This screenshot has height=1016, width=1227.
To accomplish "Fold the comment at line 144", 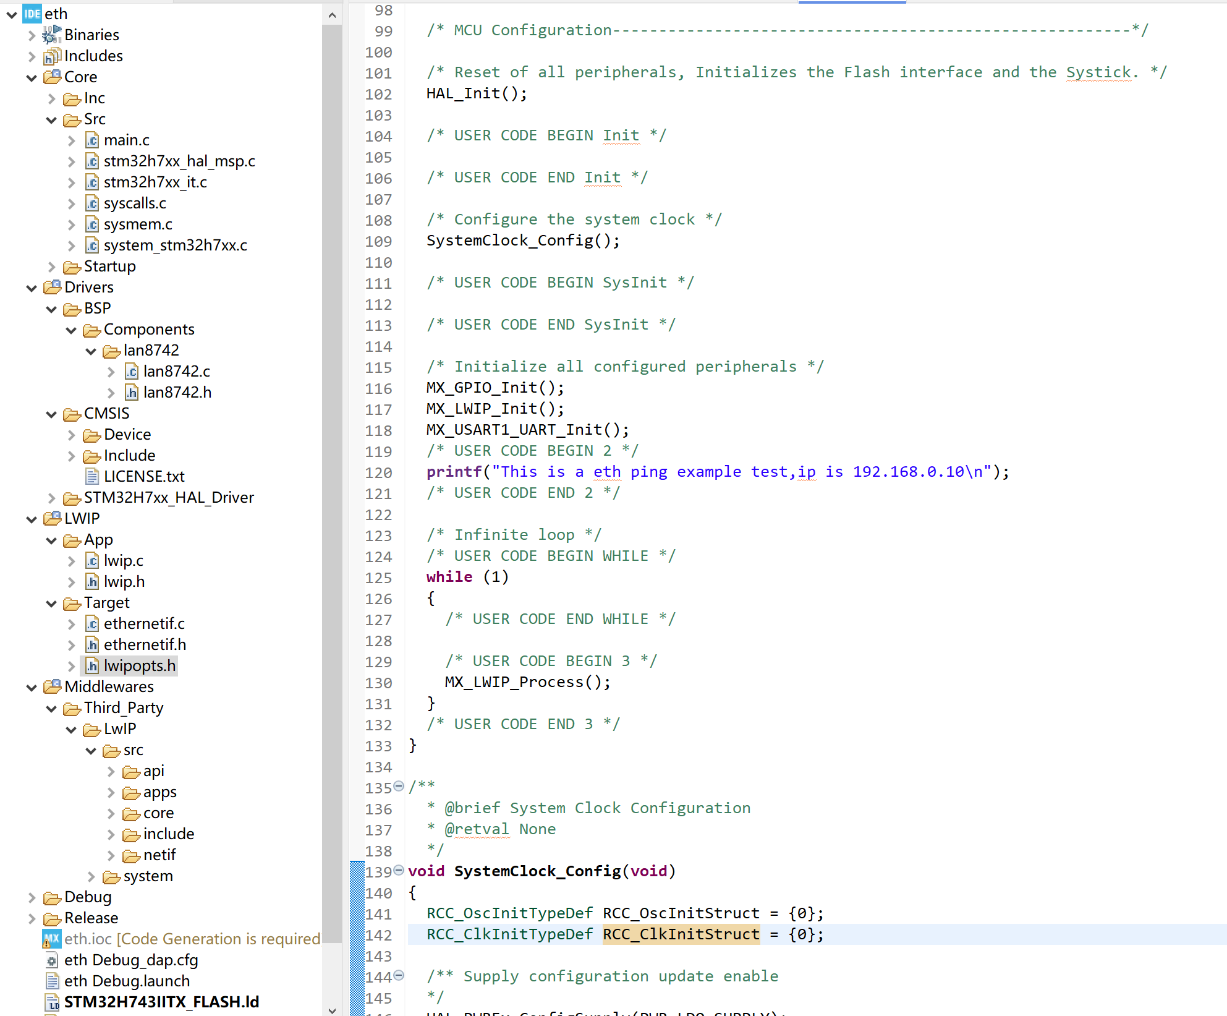I will tap(399, 976).
